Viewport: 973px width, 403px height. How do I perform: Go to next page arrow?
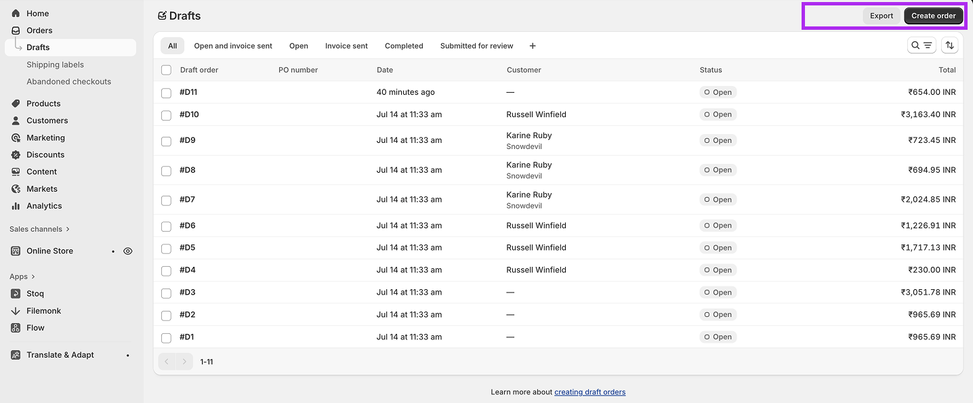184,362
